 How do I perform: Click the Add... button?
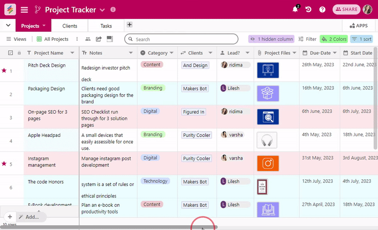[x=32, y=217]
